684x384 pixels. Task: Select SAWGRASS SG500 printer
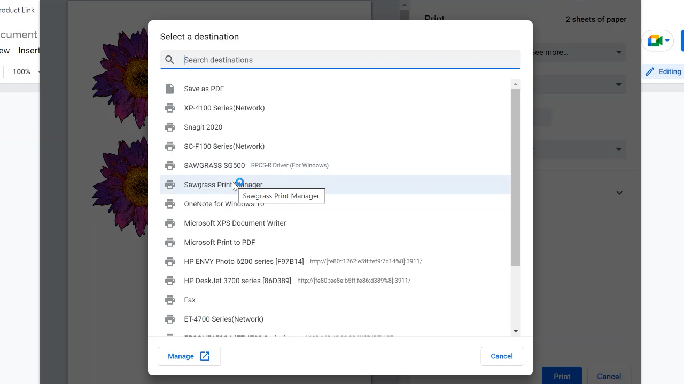[x=335, y=165]
